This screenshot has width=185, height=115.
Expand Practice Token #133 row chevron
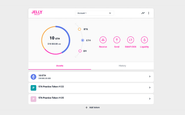coord(150,87)
